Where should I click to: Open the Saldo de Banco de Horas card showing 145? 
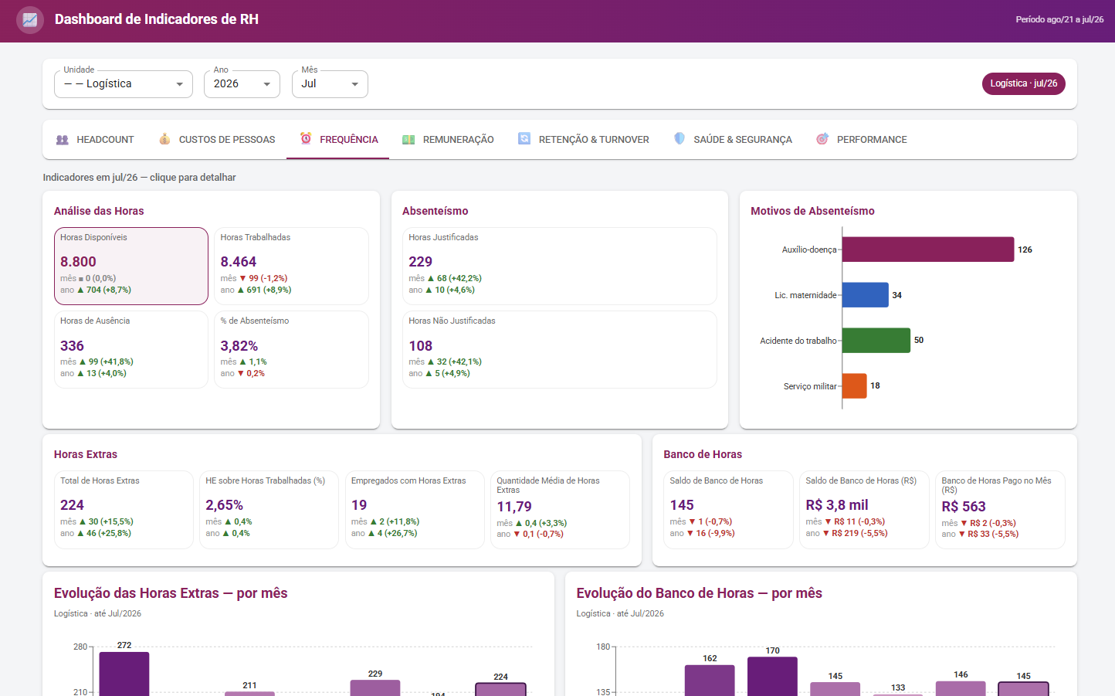[728, 510]
